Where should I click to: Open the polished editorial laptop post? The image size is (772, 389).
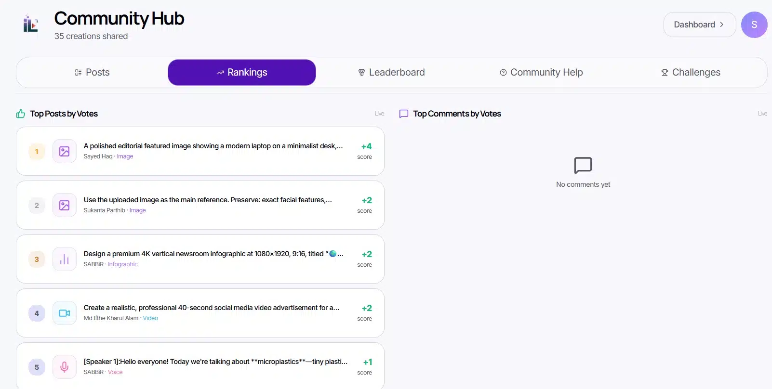click(200, 151)
